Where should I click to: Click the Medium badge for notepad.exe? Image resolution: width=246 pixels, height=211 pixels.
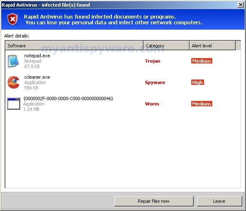point(202,61)
